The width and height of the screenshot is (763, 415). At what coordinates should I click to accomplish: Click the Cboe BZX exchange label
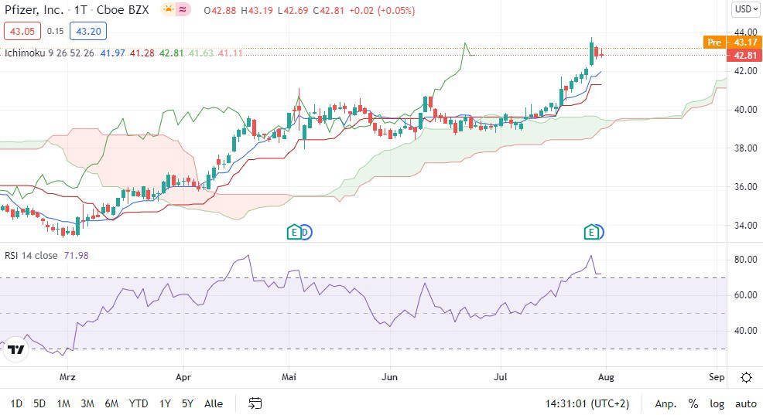click(x=122, y=10)
